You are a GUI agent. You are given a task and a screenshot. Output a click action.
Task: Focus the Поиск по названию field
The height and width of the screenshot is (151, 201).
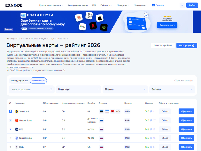click(x=32, y=89)
